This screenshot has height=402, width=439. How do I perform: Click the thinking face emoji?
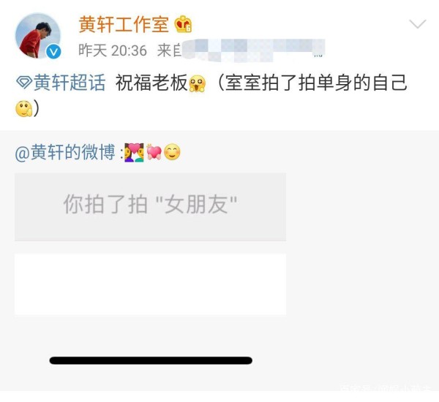pos(23,109)
